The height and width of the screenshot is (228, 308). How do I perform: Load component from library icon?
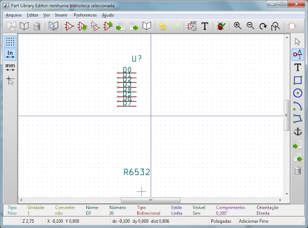tap(82, 26)
